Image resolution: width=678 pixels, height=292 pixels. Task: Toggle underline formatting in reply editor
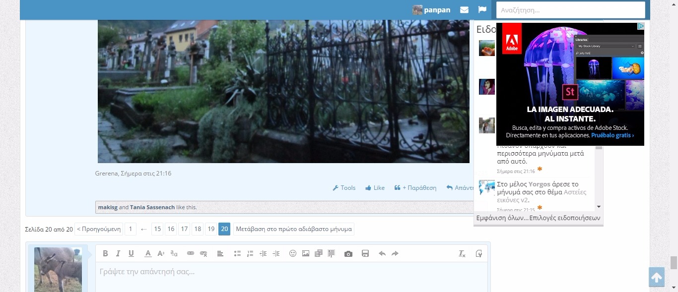[x=131, y=253]
